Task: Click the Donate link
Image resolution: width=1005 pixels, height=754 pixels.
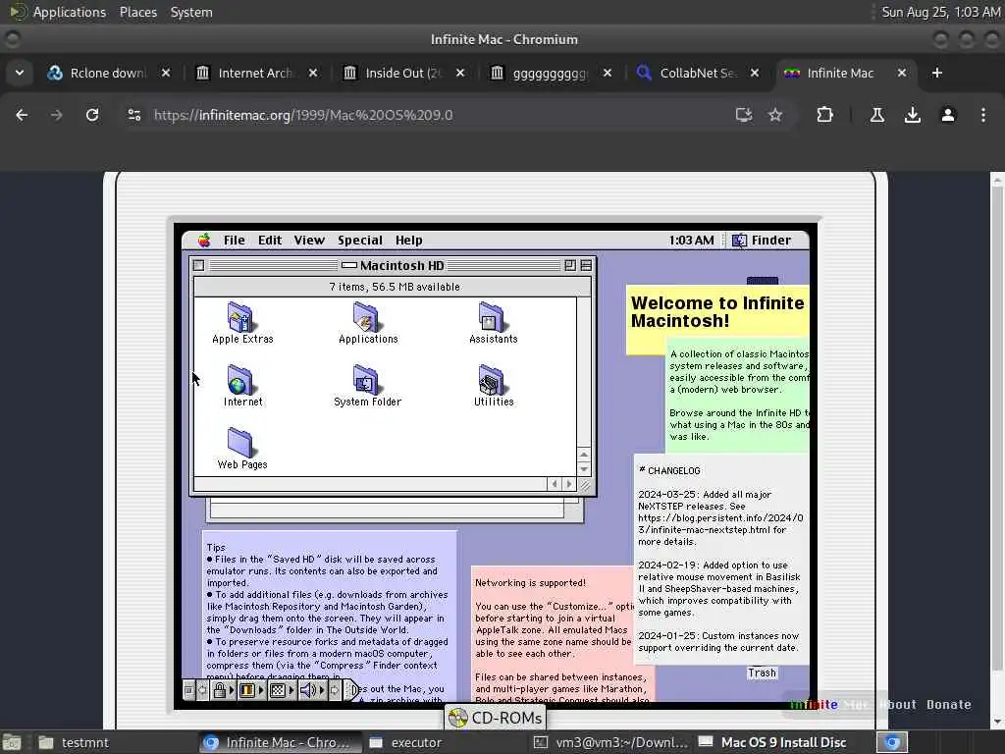Action: point(949,705)
